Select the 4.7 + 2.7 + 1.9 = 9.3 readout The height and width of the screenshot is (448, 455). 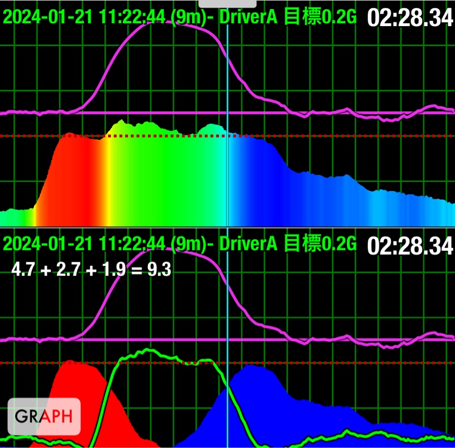(x=91, y=269)
